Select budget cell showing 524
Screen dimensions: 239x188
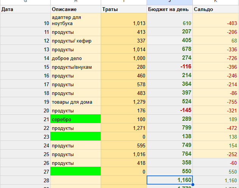pos(170,101)
